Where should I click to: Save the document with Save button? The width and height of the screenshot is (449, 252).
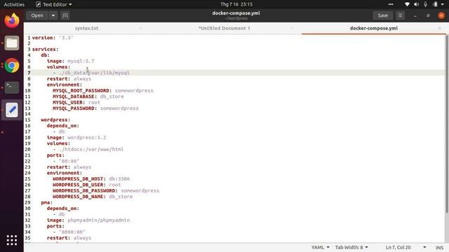tap(382, 15)
